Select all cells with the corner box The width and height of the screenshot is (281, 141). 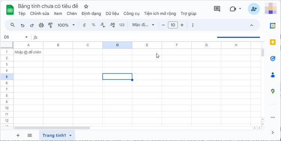[7, 45]
